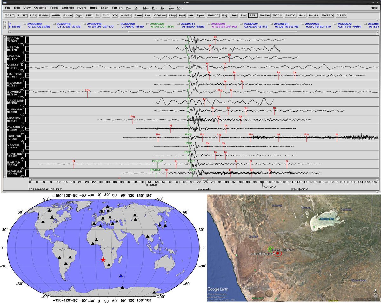Click the Spec spectrum button

(x=201, y=15)
